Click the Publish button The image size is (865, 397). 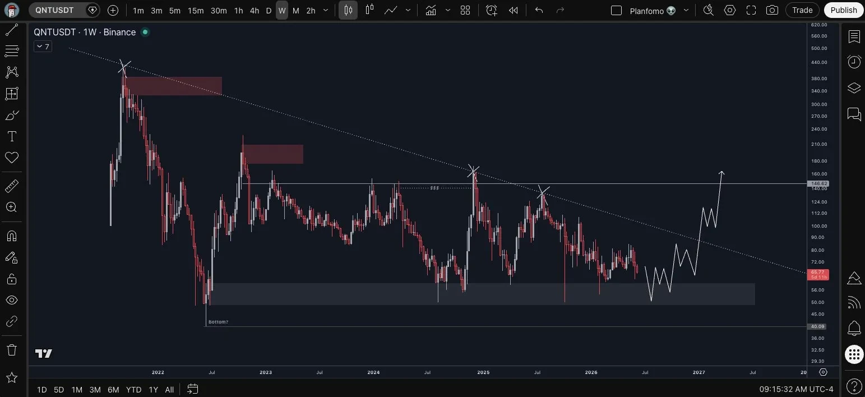(844, 10)
